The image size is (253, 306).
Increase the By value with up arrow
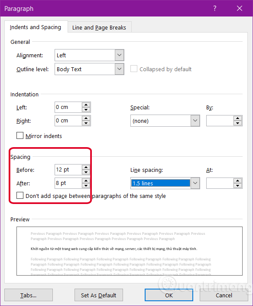[237, 118]
